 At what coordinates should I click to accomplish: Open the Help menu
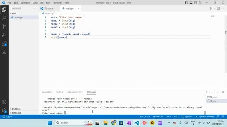(67, 3)
